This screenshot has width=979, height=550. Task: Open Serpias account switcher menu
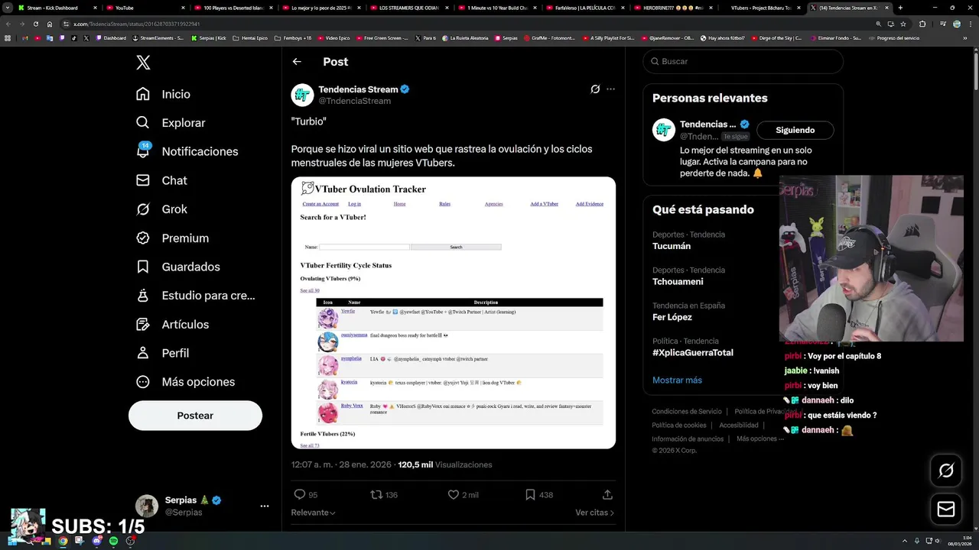pyautogui.click(x=264, y=506)
